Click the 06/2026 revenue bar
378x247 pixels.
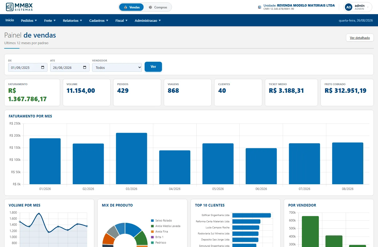[x=261, y=166]
